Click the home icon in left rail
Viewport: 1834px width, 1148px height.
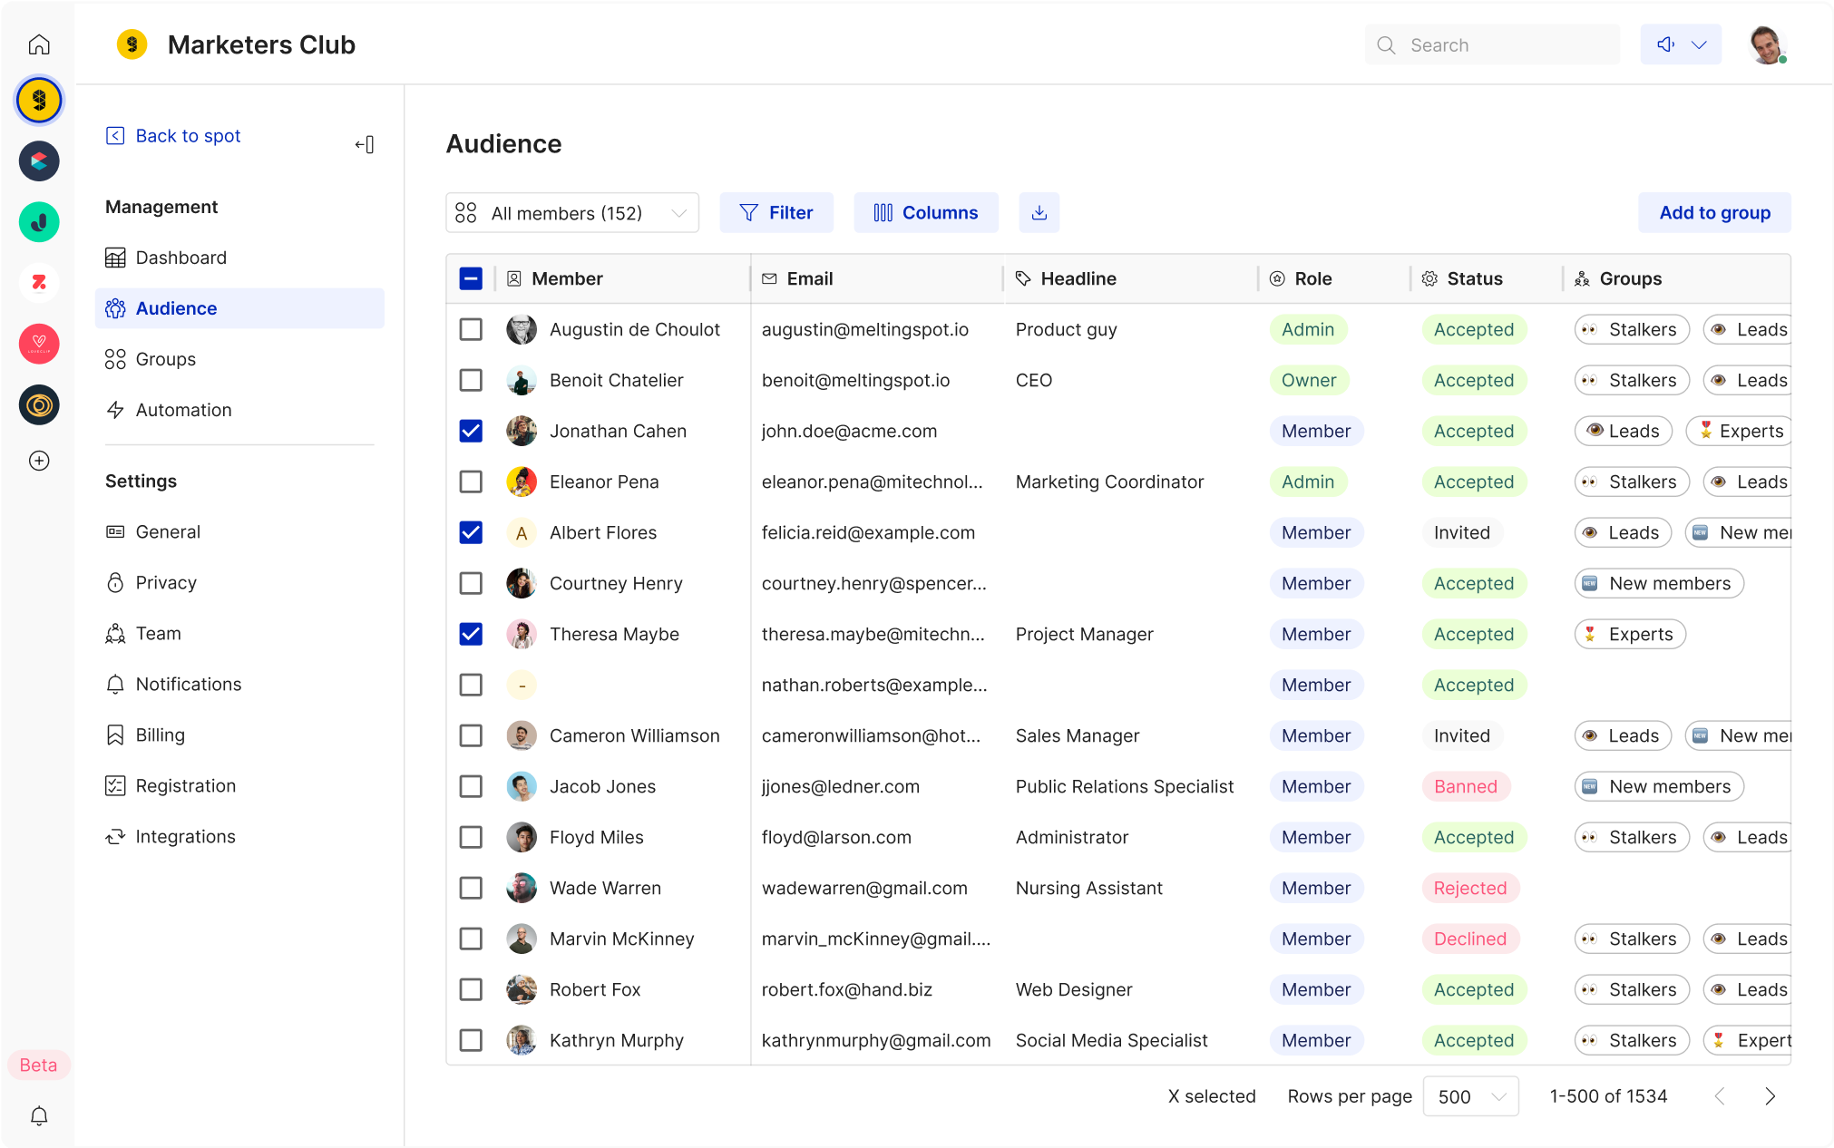39,44
